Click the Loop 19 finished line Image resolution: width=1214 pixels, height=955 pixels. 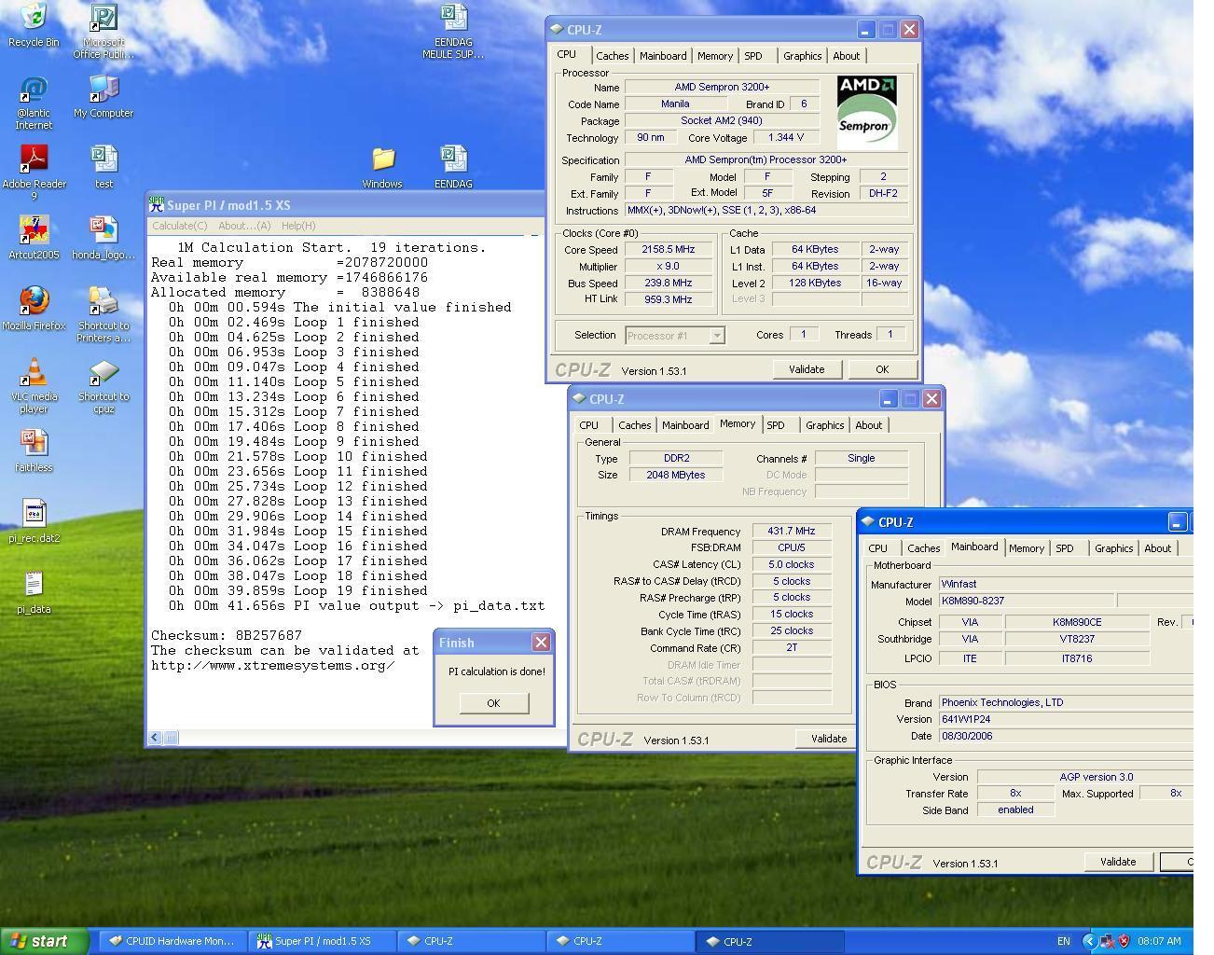297,590
